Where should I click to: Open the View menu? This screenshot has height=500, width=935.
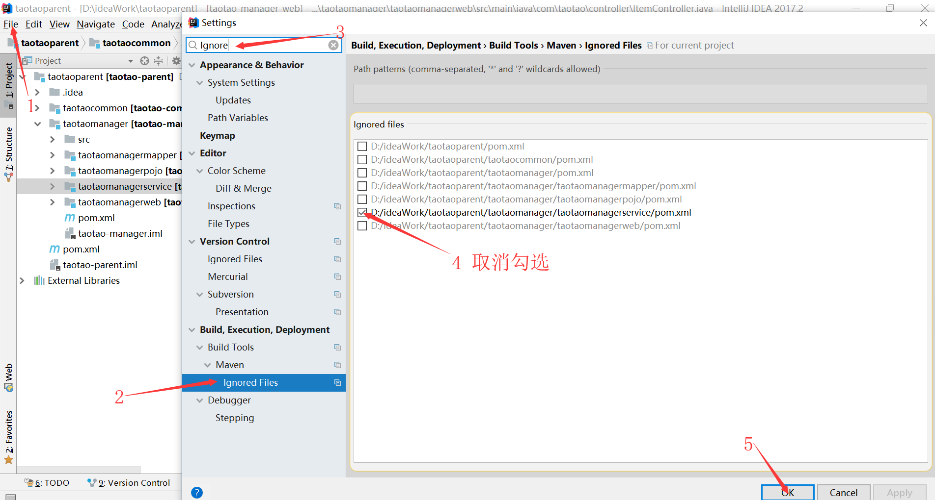click(x=59, y=24)
